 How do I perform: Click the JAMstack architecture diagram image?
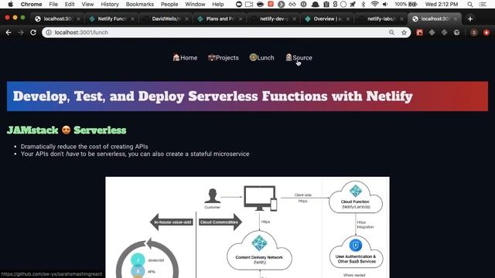pyautogui.click(x=247, y=227)
